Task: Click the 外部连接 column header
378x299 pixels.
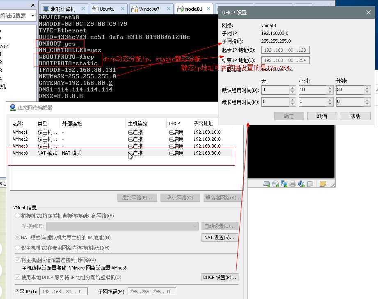Action: tap(93, 123)
